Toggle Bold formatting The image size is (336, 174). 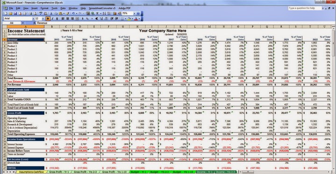48,19
